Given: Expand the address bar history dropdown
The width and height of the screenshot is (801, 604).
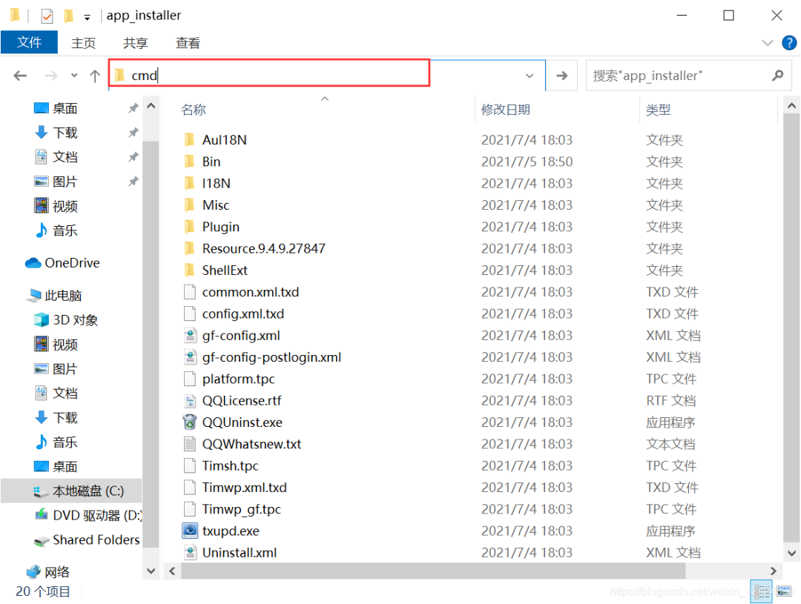Looking at the screenshot, I should click(530, 76).
